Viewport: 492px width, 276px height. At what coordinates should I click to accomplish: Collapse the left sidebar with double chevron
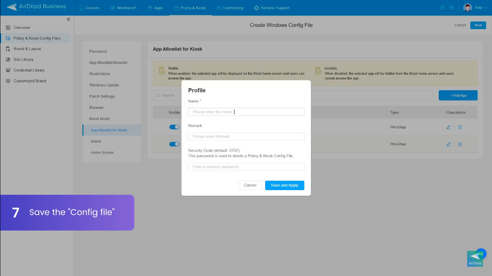pyautogui.click(x=68, y=19)
